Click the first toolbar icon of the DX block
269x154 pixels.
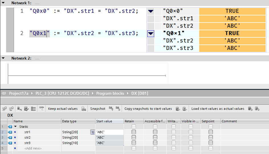click(x=5, y=109)
